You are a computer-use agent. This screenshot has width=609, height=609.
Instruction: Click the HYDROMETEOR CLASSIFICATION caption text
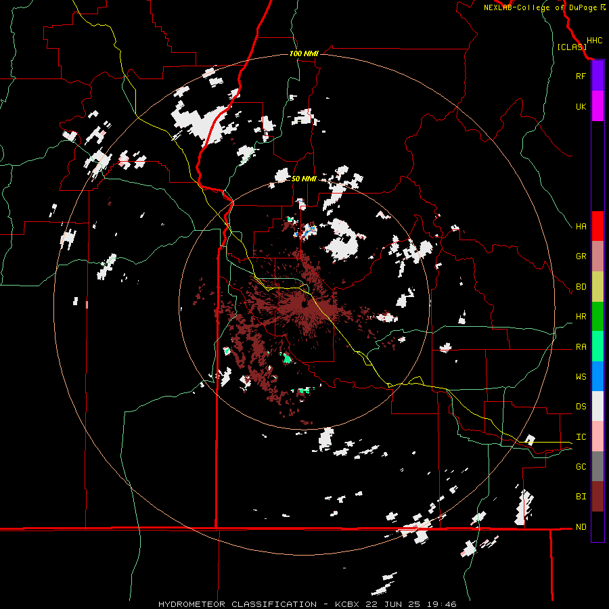click(x=238, y=604)
